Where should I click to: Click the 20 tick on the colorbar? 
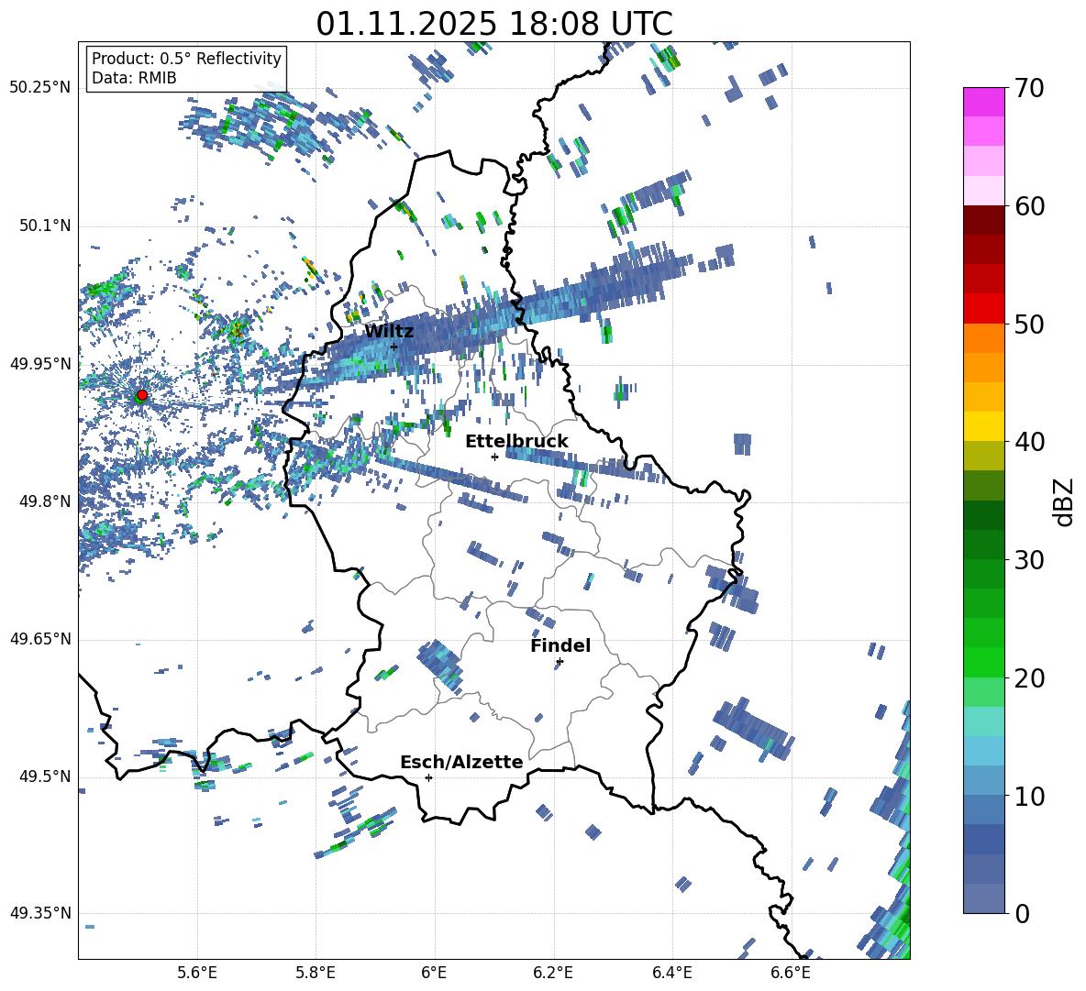(1028, 678)
